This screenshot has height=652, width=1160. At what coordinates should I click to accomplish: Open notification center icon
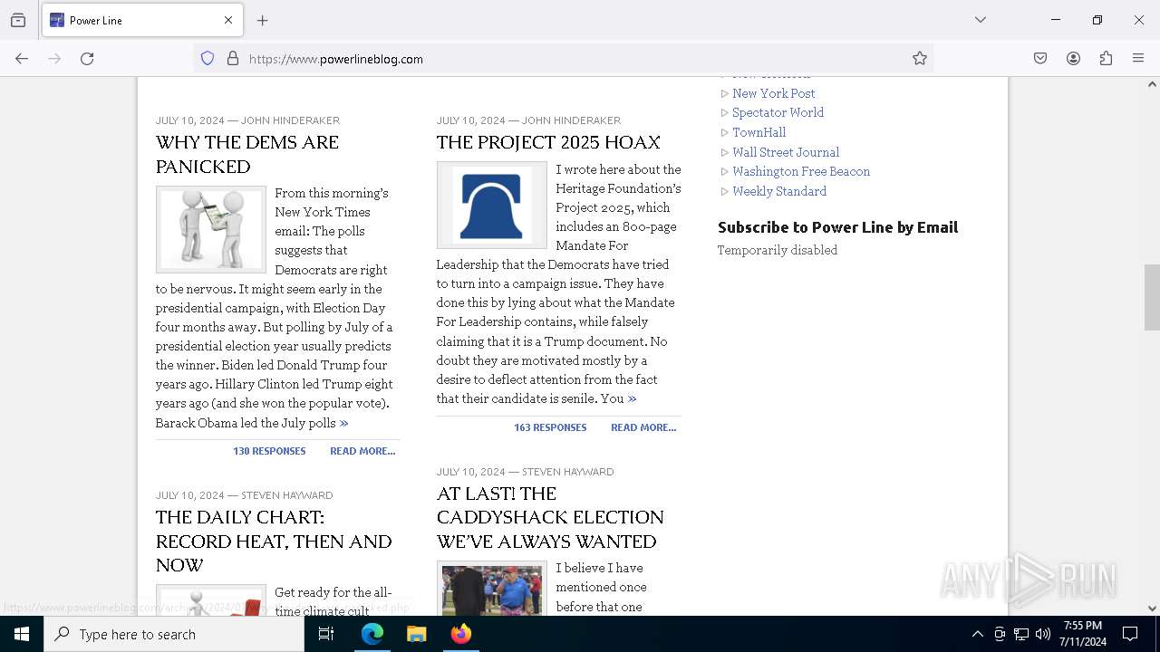1130,634
